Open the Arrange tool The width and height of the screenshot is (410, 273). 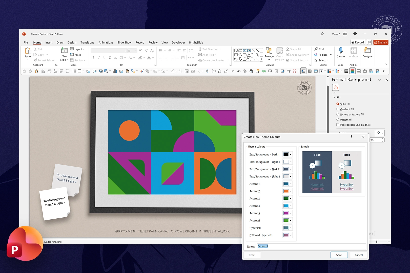coord(269,51)
